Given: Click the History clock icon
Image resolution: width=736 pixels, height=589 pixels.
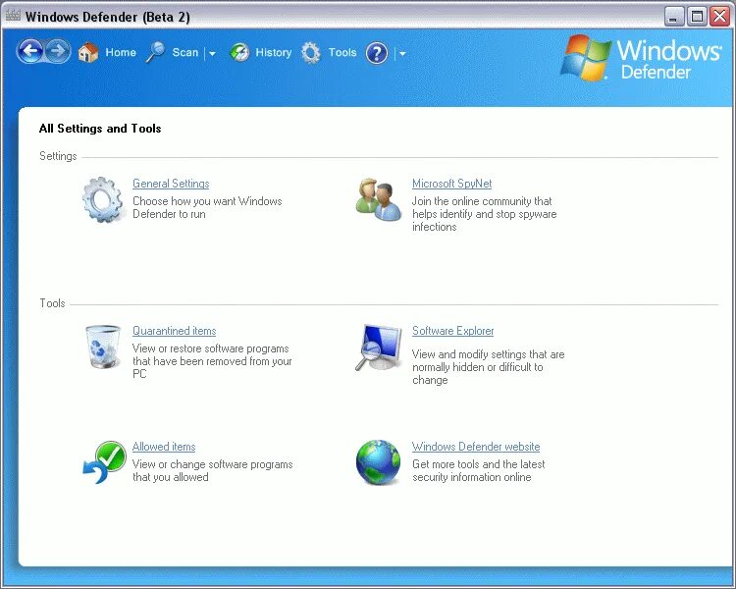Looking at the screenshot, I should pyautogui.click(x=239, y=53).
